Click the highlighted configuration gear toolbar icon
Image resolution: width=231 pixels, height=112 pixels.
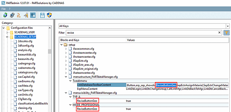[33, 15]
